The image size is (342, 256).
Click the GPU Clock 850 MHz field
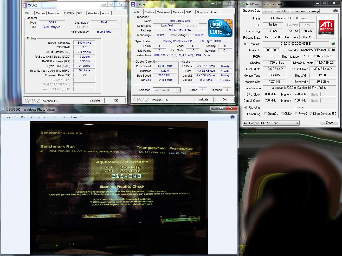(x=271, y=94)
